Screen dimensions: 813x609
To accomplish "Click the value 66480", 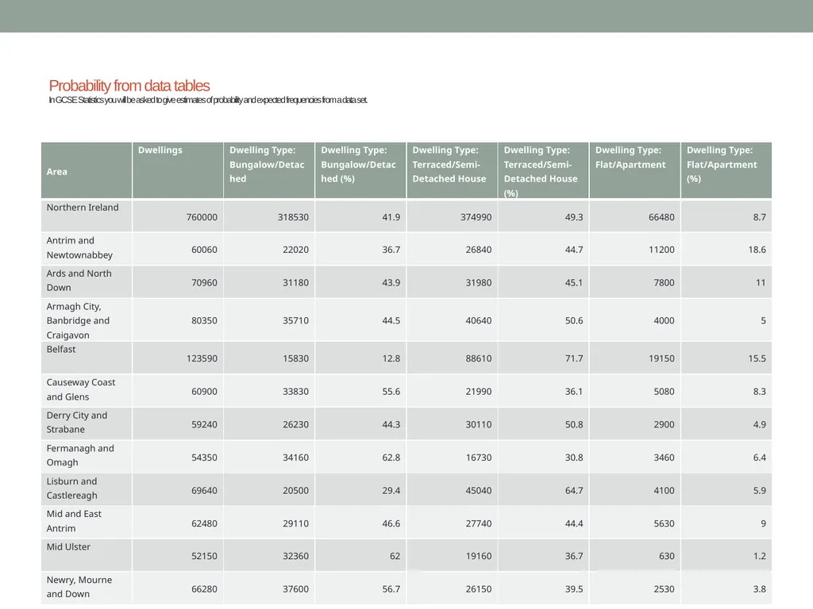I will coord(661,217).
